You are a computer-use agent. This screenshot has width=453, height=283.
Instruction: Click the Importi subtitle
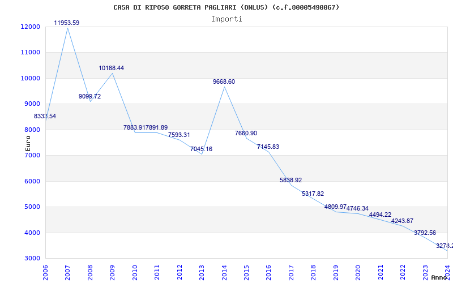click(226, 19)
